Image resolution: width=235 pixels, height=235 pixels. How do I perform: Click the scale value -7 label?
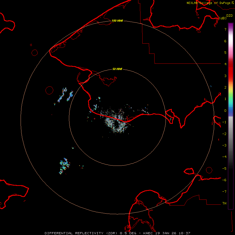224,192
